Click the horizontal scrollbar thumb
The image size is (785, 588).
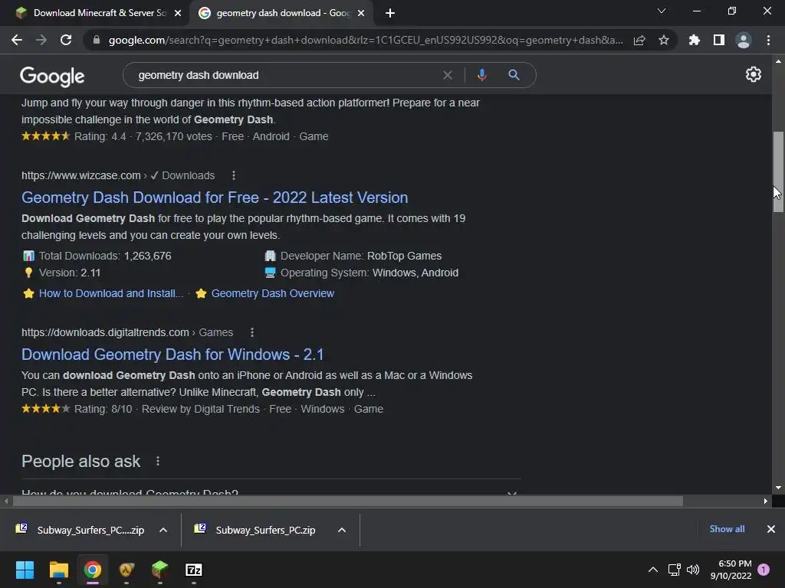pos(347,501)
